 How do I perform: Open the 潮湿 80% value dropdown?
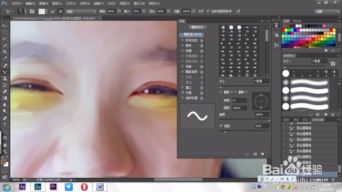click(119, 11)
